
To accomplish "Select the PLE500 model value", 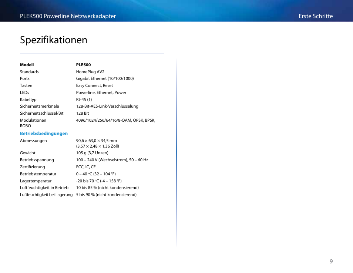I will pos(83,65).
